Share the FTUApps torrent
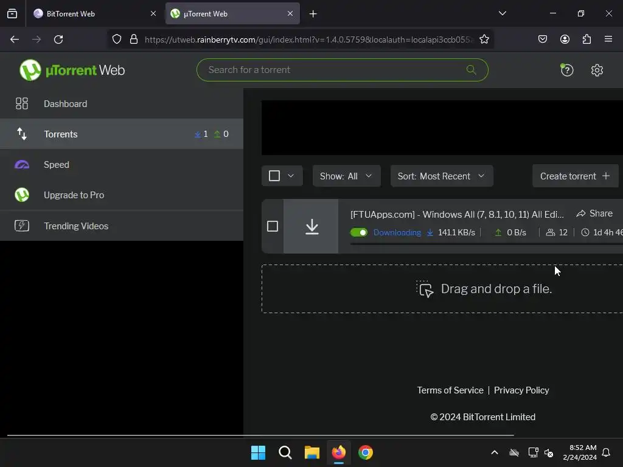623x467 pixels. pyautogui.click(x=594, y=213)
